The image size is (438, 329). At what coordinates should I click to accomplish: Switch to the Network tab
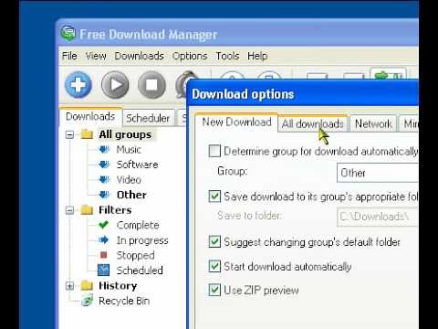373,123
